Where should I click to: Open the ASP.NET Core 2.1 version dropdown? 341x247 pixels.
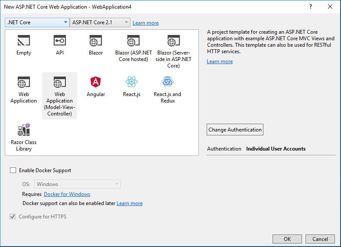(x=100, y=22)
